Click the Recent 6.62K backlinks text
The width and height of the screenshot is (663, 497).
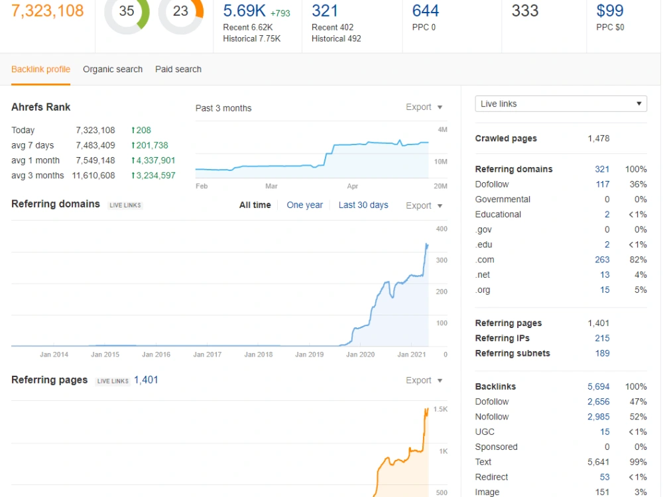[248, 27]
